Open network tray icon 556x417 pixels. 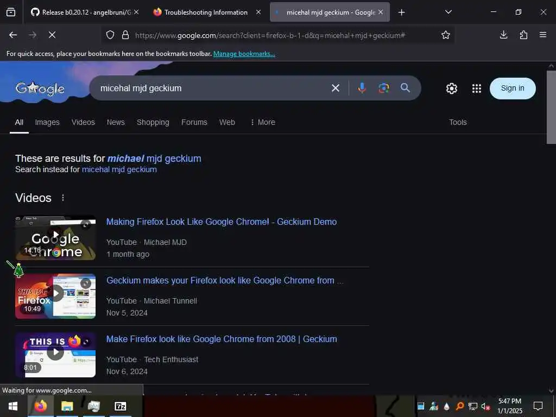tap(472, 406)
